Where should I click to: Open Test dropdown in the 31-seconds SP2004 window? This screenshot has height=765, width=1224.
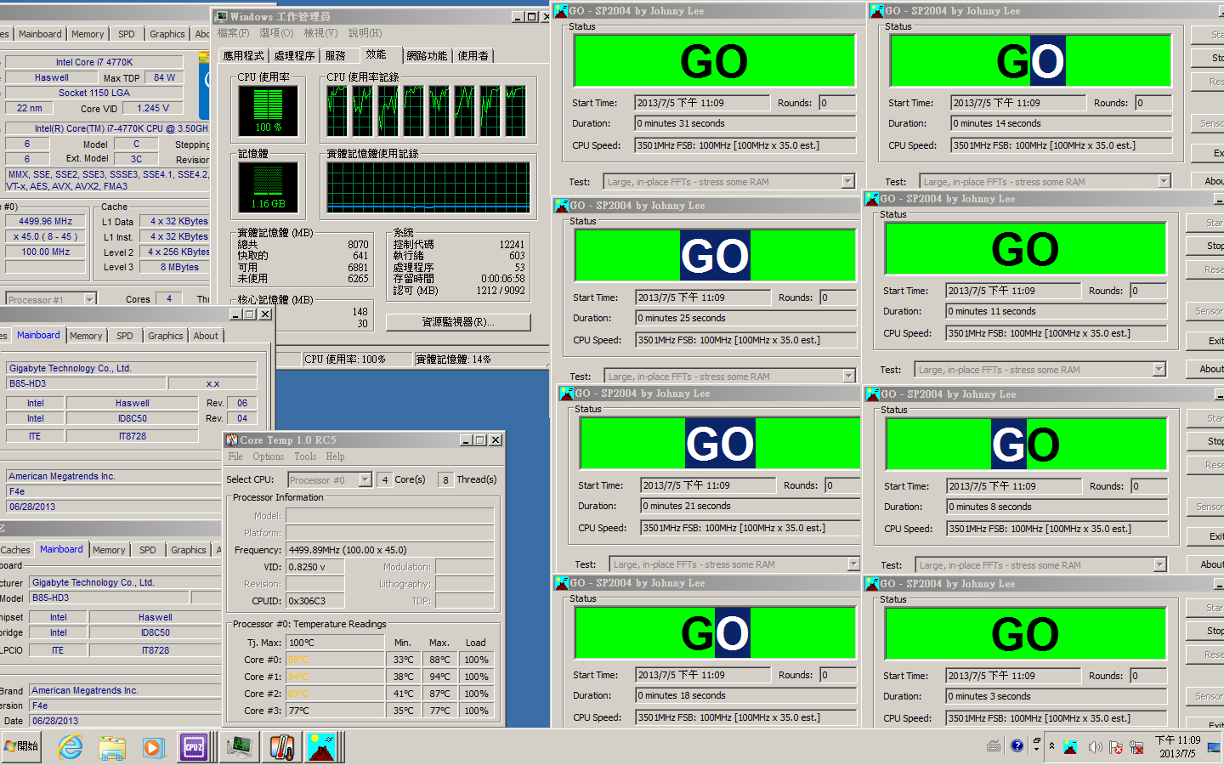pyautogui.click(x=847, y=181)
